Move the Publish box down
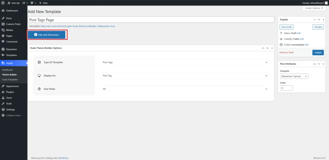The height and width of the screenshot is (160, 329). click(x=319, y=20)
